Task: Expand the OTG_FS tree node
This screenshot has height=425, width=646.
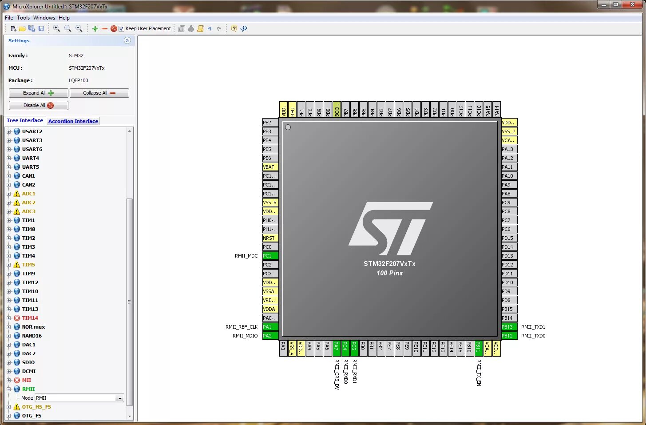Action: 8,416
